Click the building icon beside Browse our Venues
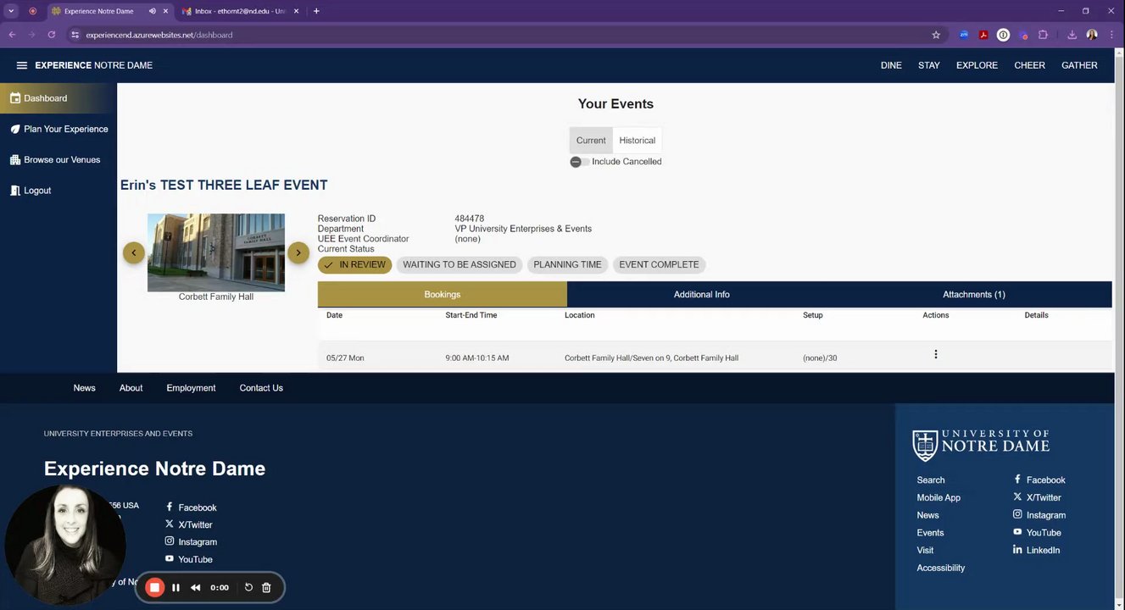This screenshot has height=610, width=1125. [15, 160]
